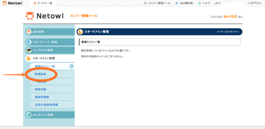The width and height of the screenshot is (265, 129).
Task: Click the 契約管理 owl icon
Action: 28,32
